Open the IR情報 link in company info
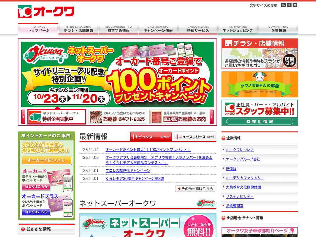 (231, 169)
